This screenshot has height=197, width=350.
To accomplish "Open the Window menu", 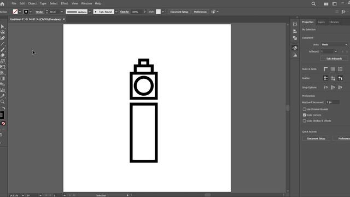I will (x=86, y=4).
